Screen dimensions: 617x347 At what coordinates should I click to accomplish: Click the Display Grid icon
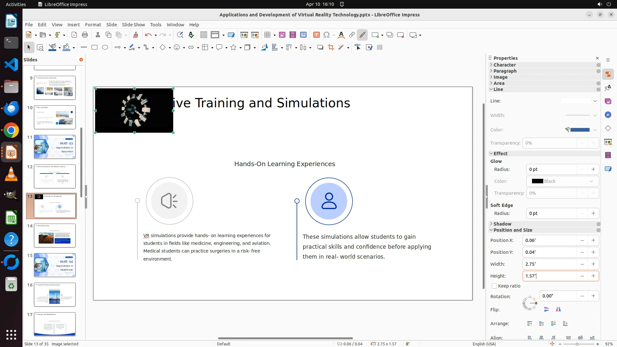203,35
